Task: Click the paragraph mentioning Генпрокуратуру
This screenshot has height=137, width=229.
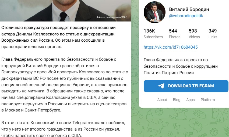Action: [x=65, y=85]
